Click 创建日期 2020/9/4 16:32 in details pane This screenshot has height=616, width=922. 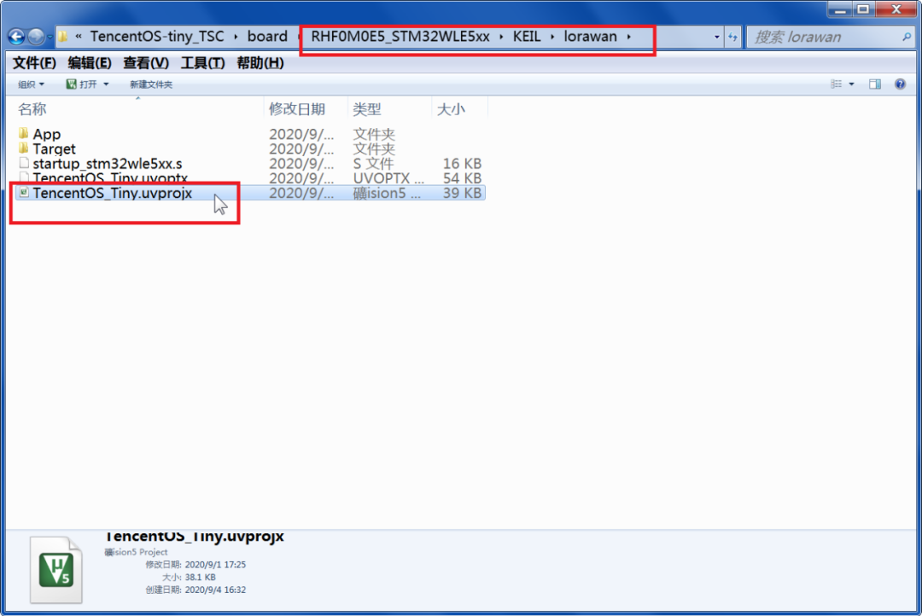[195, 590]
